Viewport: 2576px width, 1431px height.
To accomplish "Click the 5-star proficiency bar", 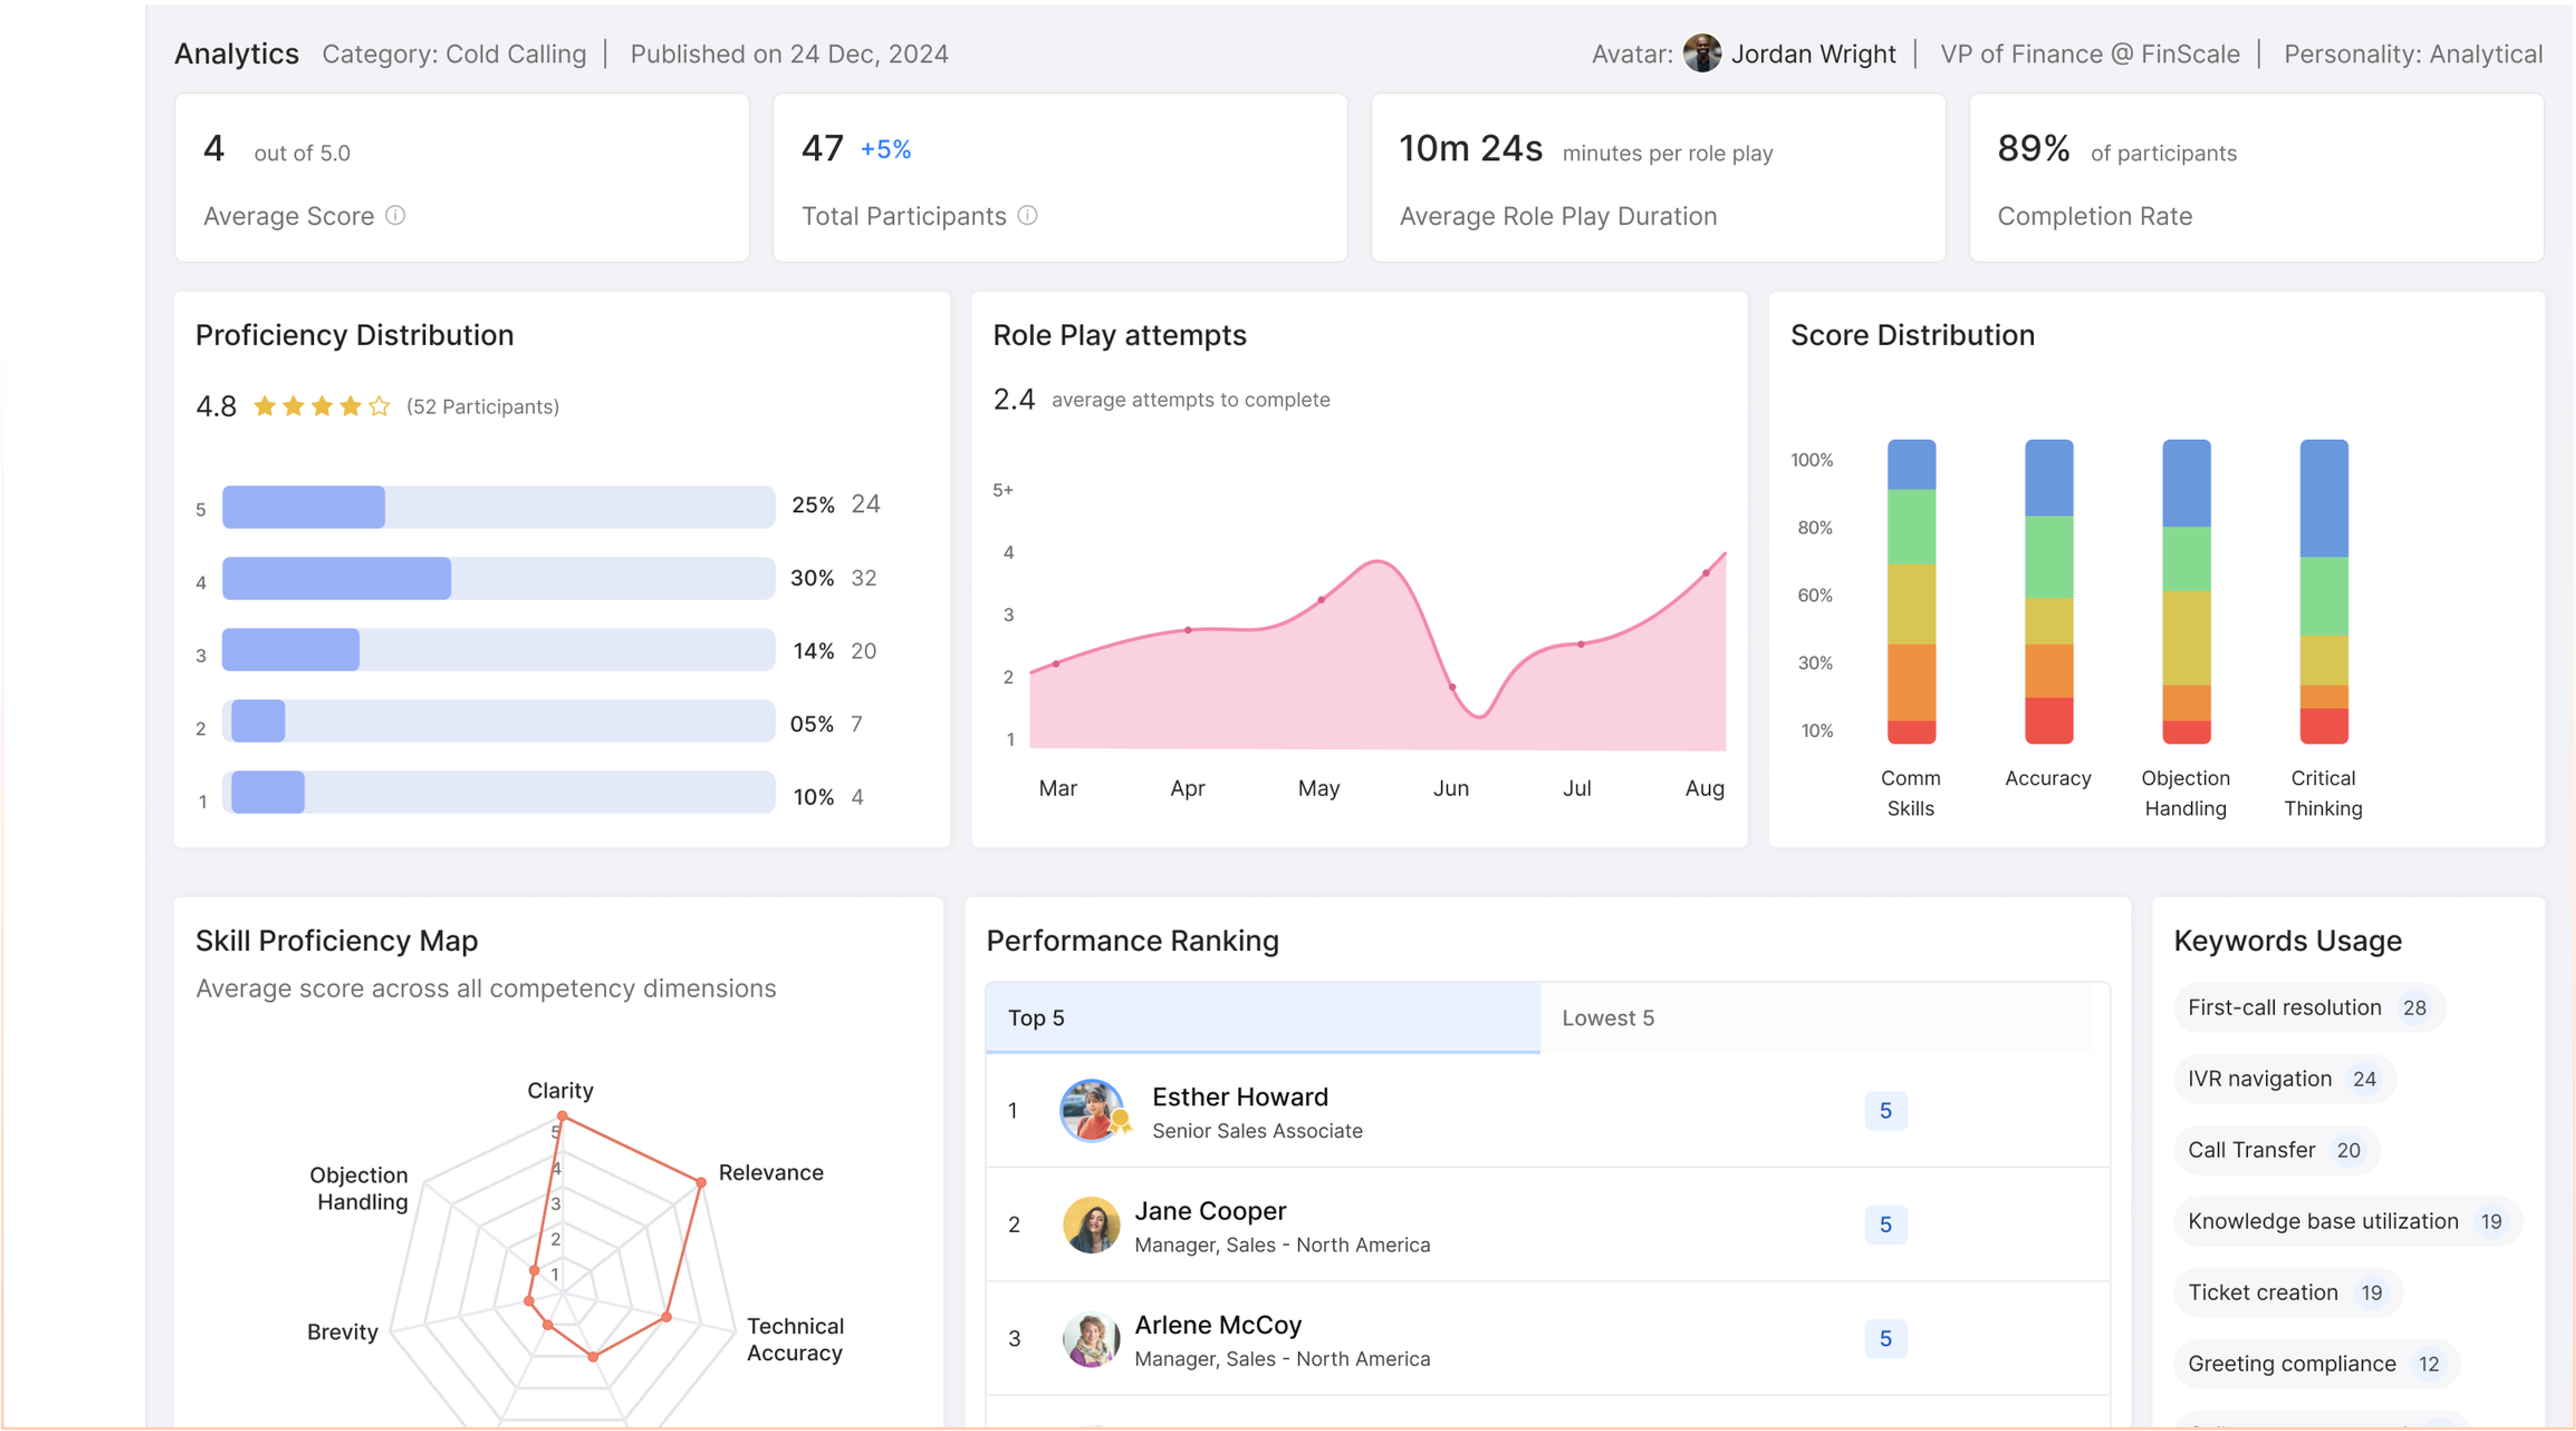I will 498,507.
